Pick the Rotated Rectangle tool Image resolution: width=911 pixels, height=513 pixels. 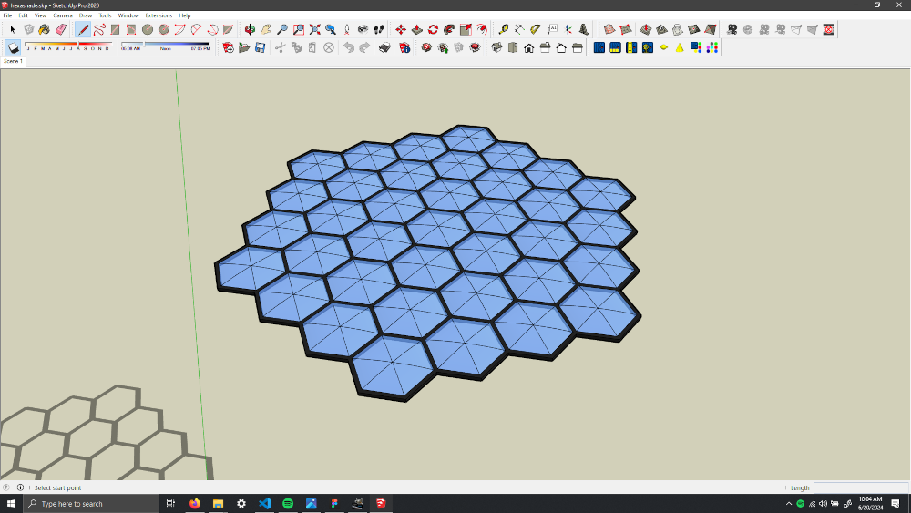pyautogui.click(x=131, y=29)
